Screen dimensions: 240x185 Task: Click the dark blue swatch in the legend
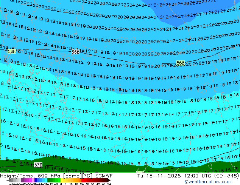(36, 180)
